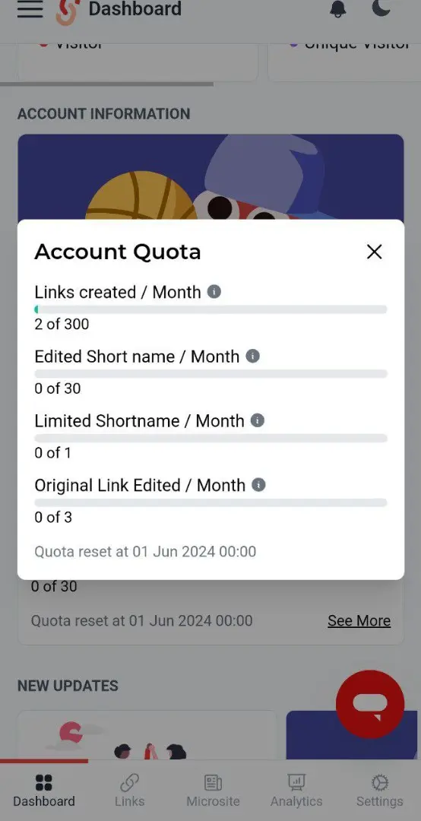Screen dimensions: 421x821
Task: Open the hamburger menu icon
Action: [x=30, y=9]
